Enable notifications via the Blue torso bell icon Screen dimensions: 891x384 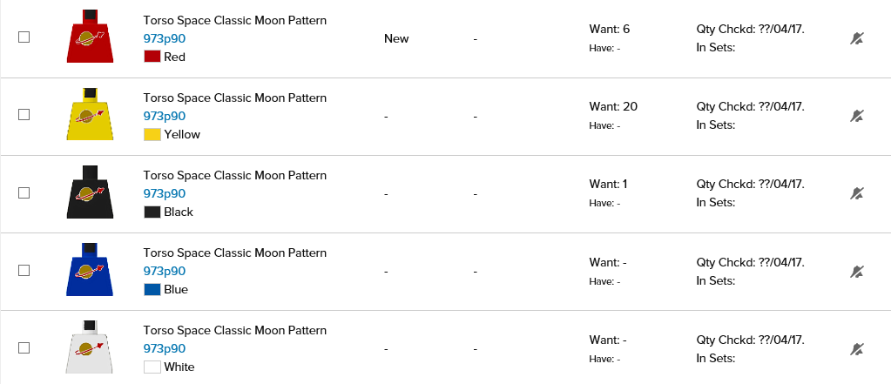857,271
